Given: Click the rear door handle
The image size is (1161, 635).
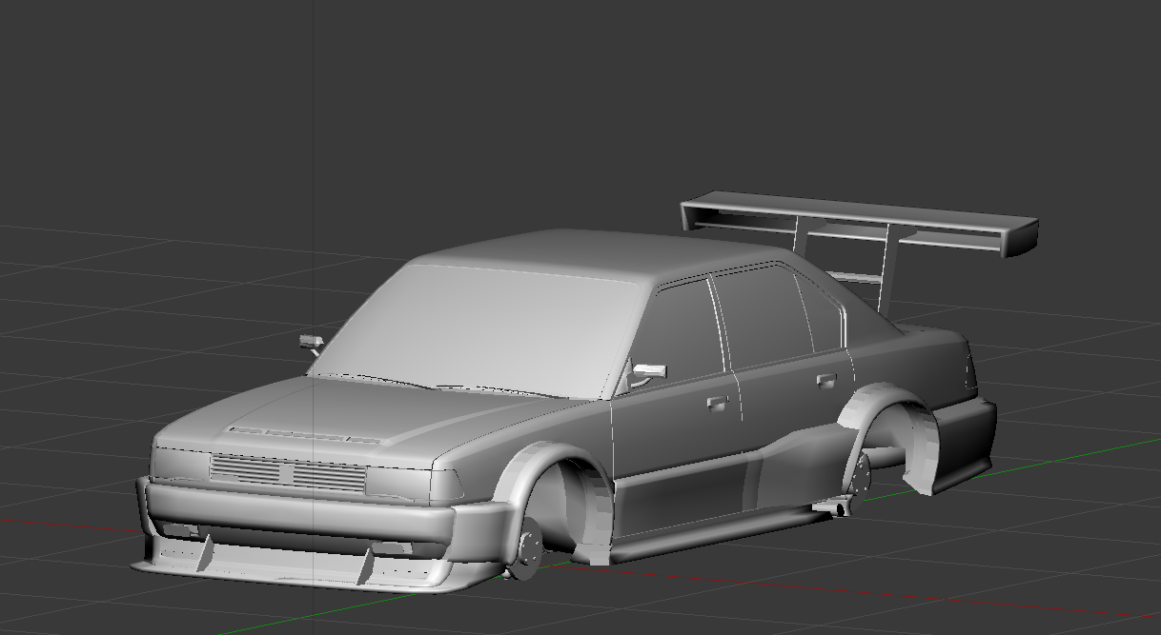Looking at the screenshot, I should (825, 382).
